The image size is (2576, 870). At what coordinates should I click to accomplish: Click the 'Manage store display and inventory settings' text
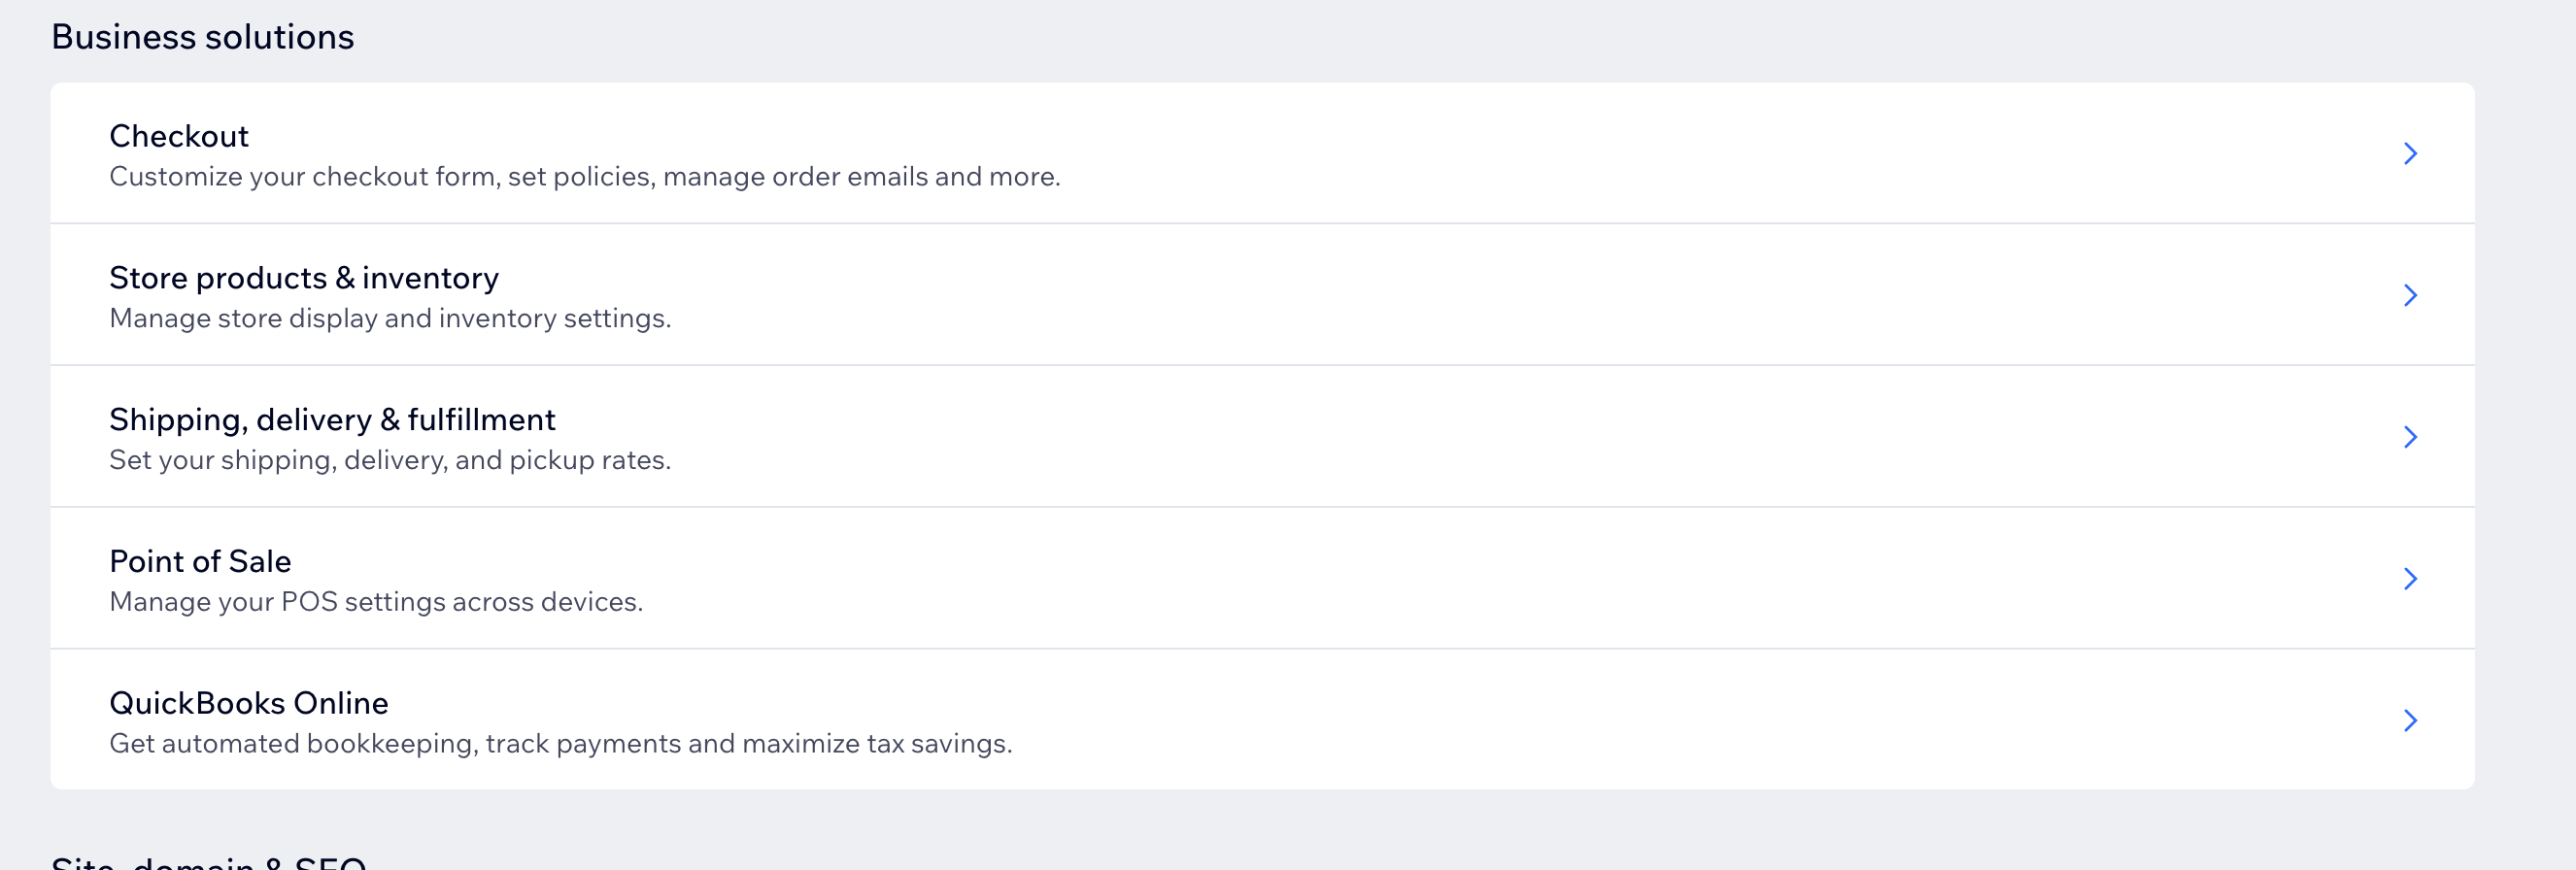[390, 319]
